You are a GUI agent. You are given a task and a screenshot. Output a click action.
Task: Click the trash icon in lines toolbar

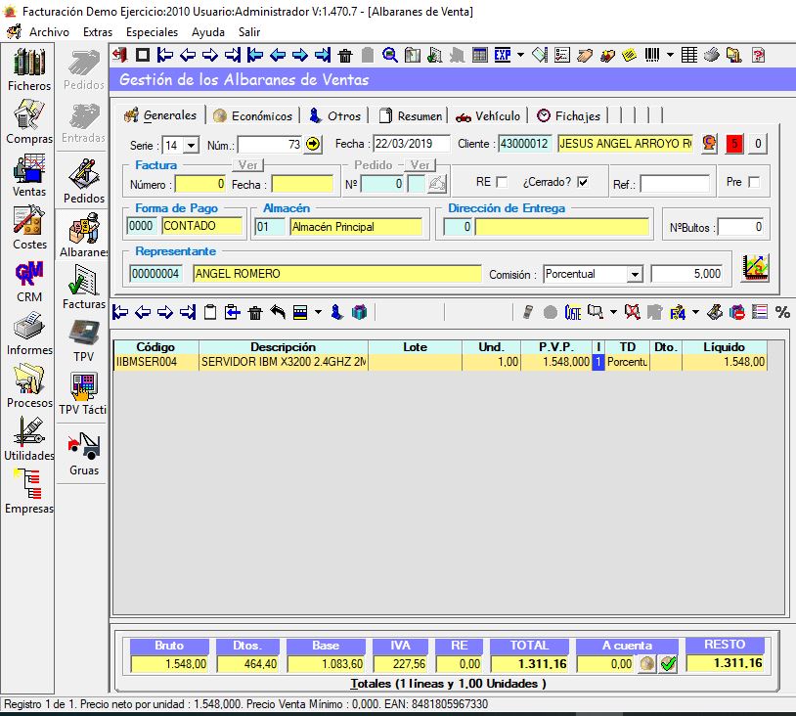[x=255, y=312]
